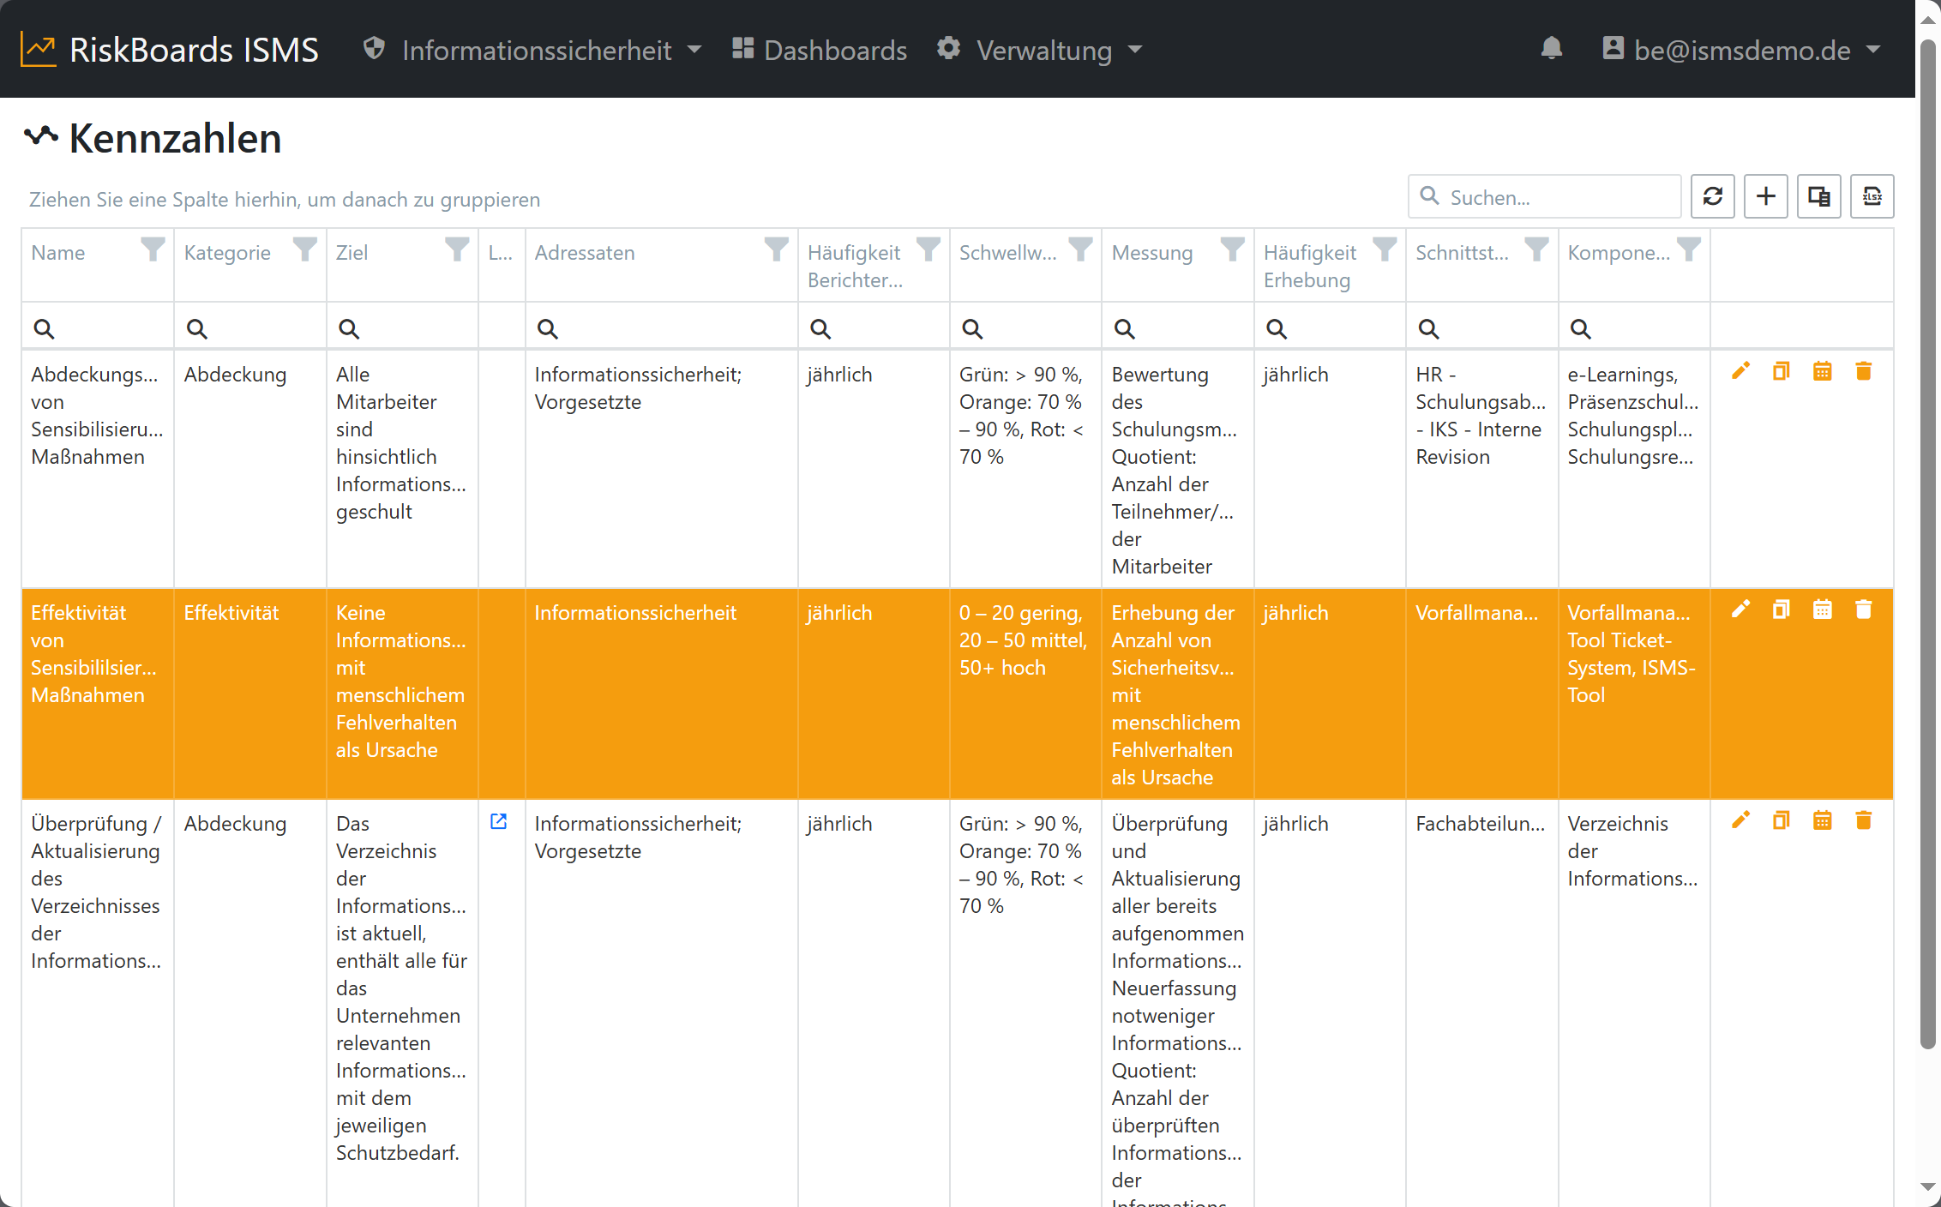This screenshot has height=1207, width=1941.
Task: Open filter for Name column
Action: pyautogui.click(x=153, y=249)
